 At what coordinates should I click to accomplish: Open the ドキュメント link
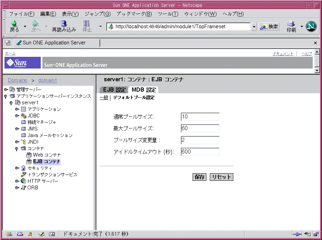tap(283, 54)
